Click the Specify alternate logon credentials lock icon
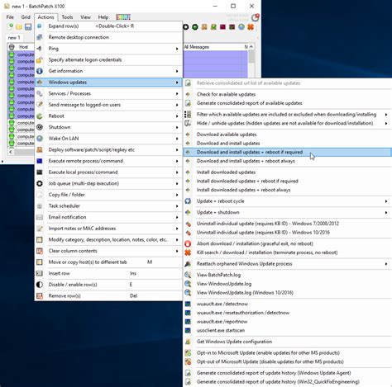 pos(40,59)
